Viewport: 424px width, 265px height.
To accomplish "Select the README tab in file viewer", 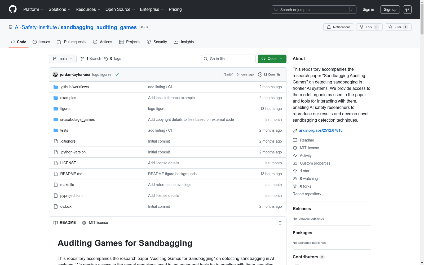I will (x=65, y=223).
